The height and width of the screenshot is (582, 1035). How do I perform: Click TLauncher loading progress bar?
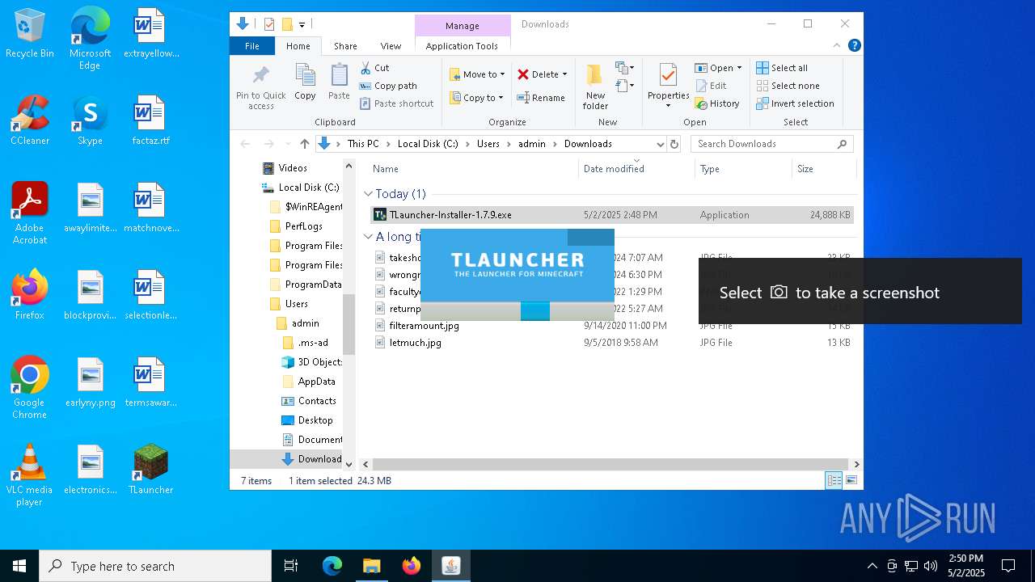tap(517, 310)
